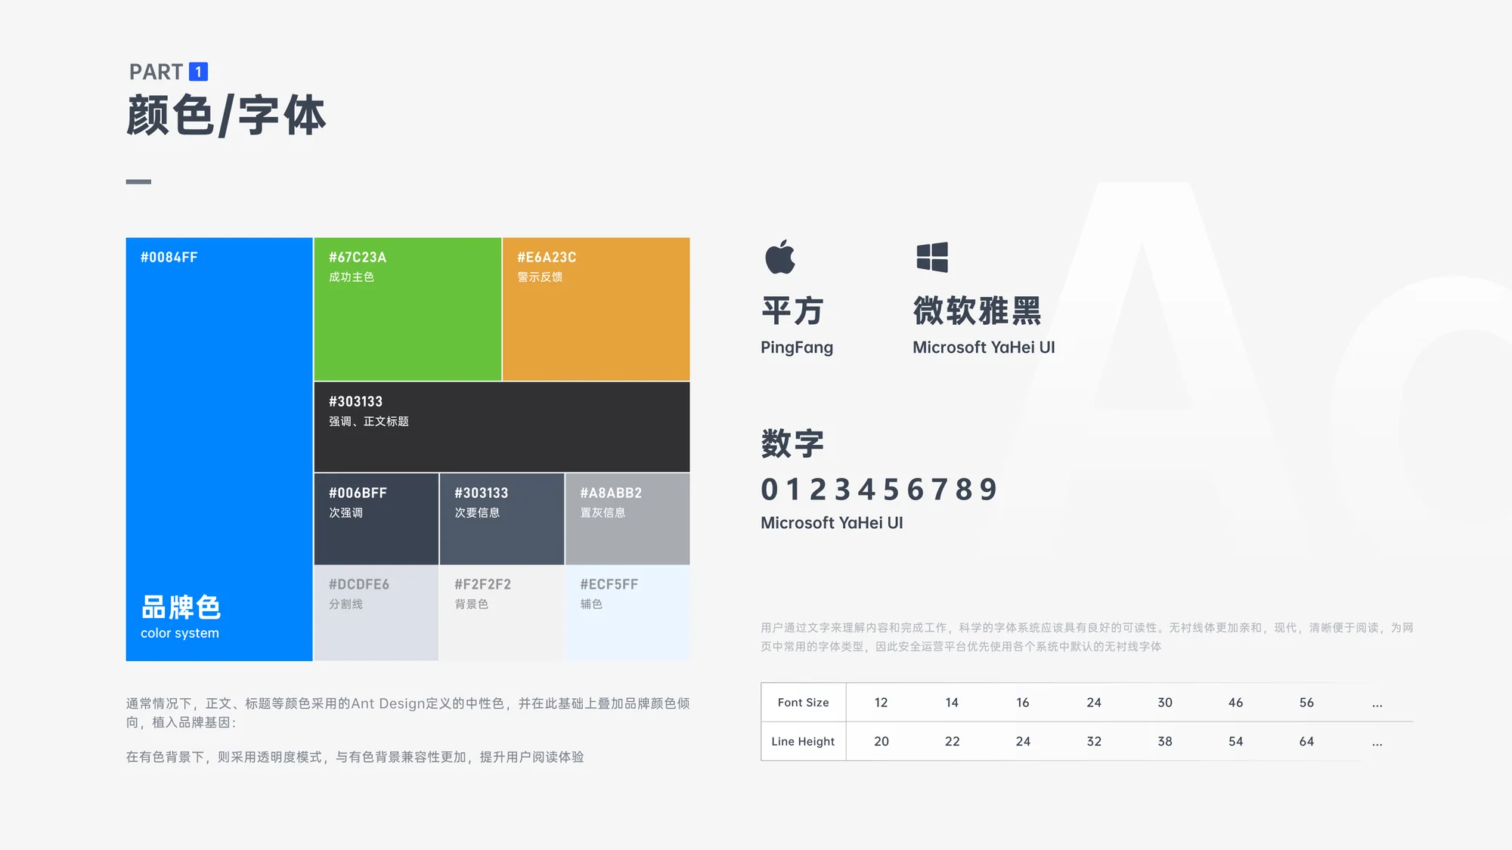Click the PingFang label
Viewport: 1512px width, 850px height.
[797, 348]
